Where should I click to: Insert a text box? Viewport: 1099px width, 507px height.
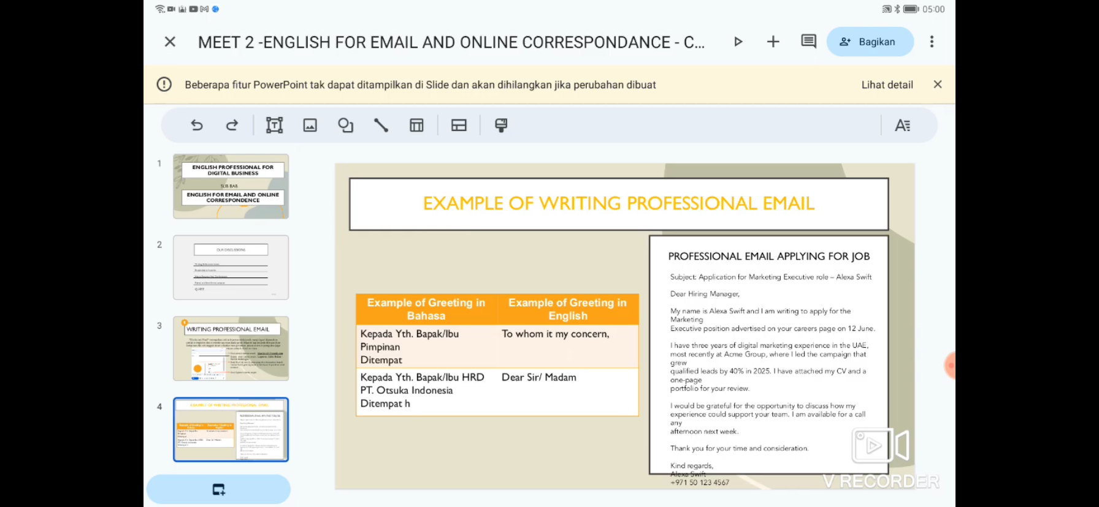click(274, 126)
